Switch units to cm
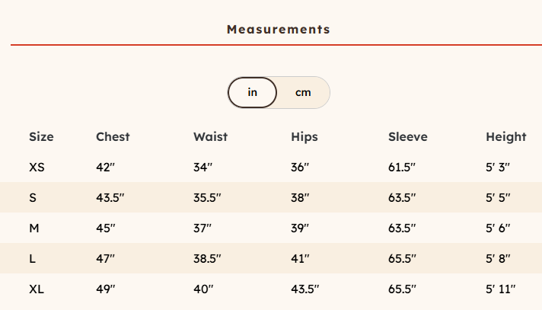The width and height of the screenshot is (542, 310). (303, 93)
